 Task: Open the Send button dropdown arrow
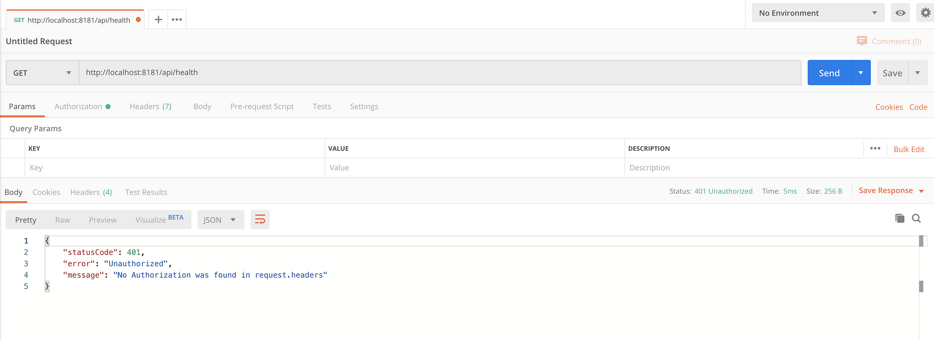click(861, 73)
